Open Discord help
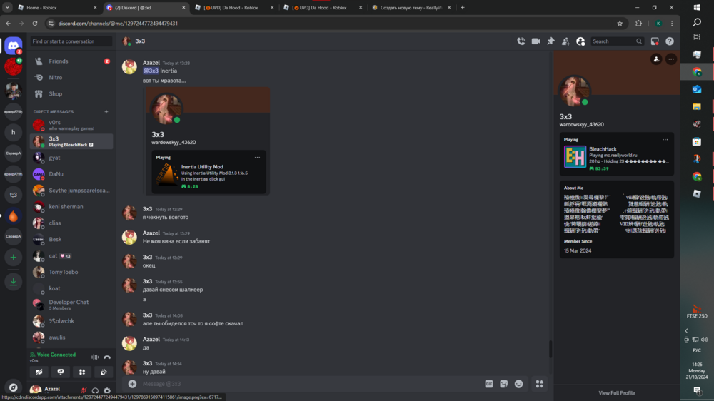This screenshot has width=714, height=401. [670, 41]
